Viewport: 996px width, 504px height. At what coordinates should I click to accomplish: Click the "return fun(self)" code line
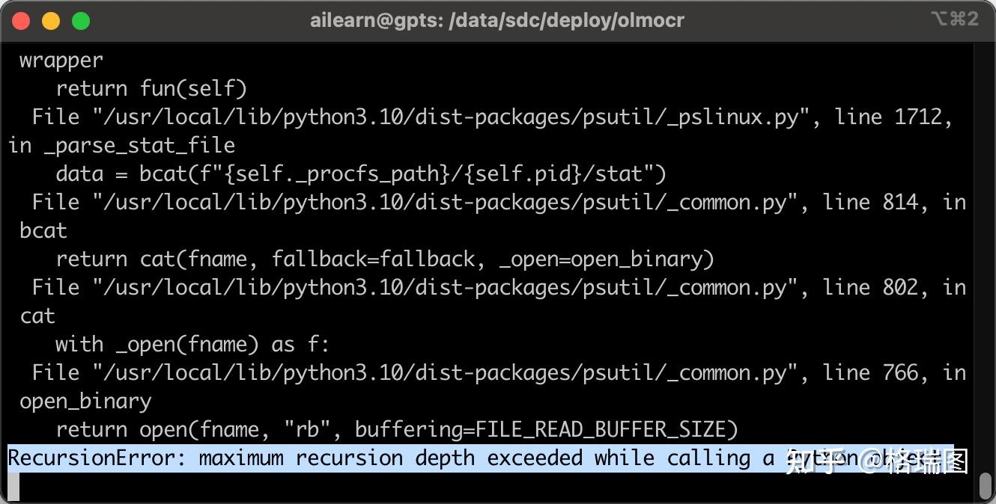pyautogui.click(x=151, y=89)
